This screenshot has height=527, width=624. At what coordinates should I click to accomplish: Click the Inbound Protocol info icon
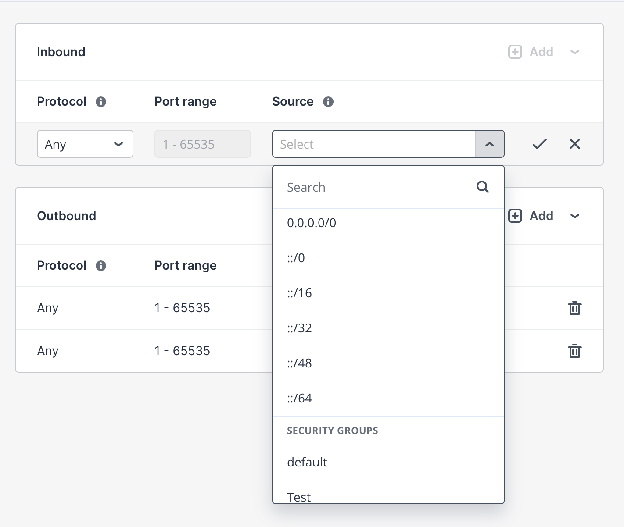click(x=101, y=102)
